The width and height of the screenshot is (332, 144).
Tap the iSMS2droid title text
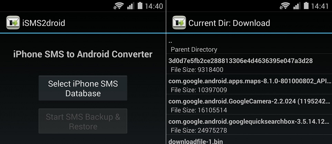click(x=43, y=23)
